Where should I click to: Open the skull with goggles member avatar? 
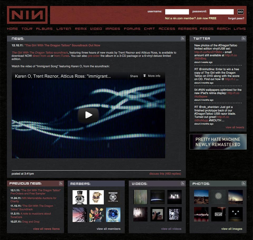click(x=96, y=197)
